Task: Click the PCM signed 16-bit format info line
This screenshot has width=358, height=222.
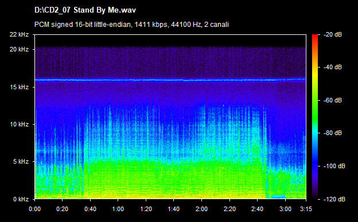Action: 131,25
